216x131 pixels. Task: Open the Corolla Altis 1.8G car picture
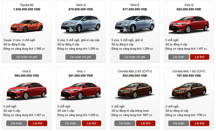pyautogui.click(x=189, y=91)
